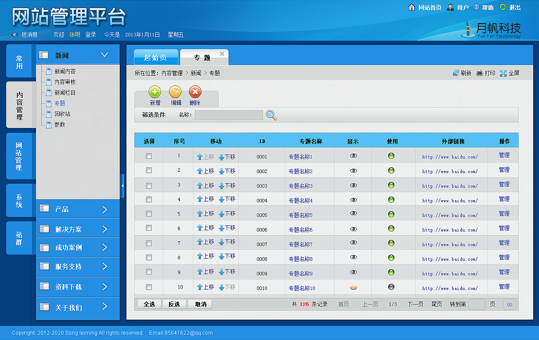Screen dimensions: 539x340
Task: Click the red 删除 delete icon
Action: coord(195,92)
